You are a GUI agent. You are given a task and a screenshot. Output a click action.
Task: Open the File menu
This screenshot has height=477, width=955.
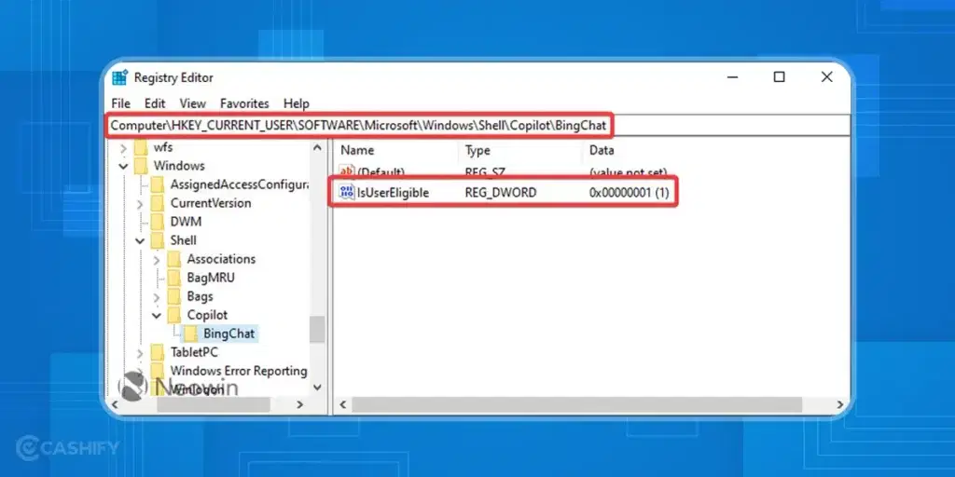(120, 103)
